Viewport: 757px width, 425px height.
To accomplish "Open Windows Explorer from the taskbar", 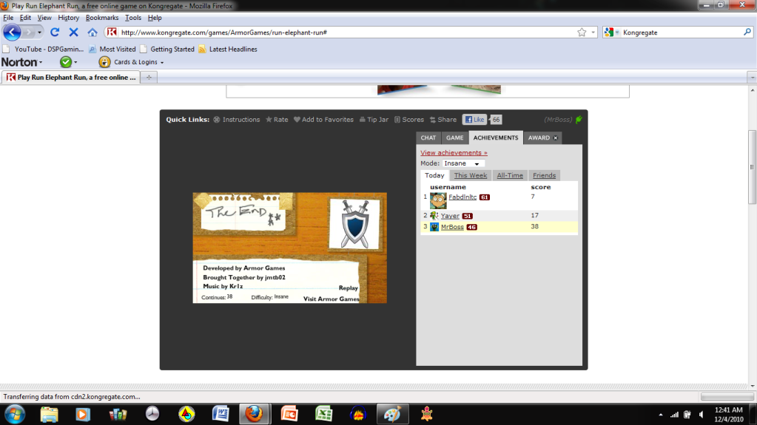I will [x=49, y=415].
